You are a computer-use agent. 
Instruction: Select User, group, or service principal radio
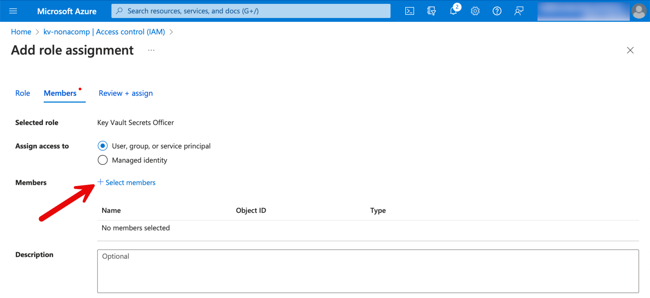(103, 146)
